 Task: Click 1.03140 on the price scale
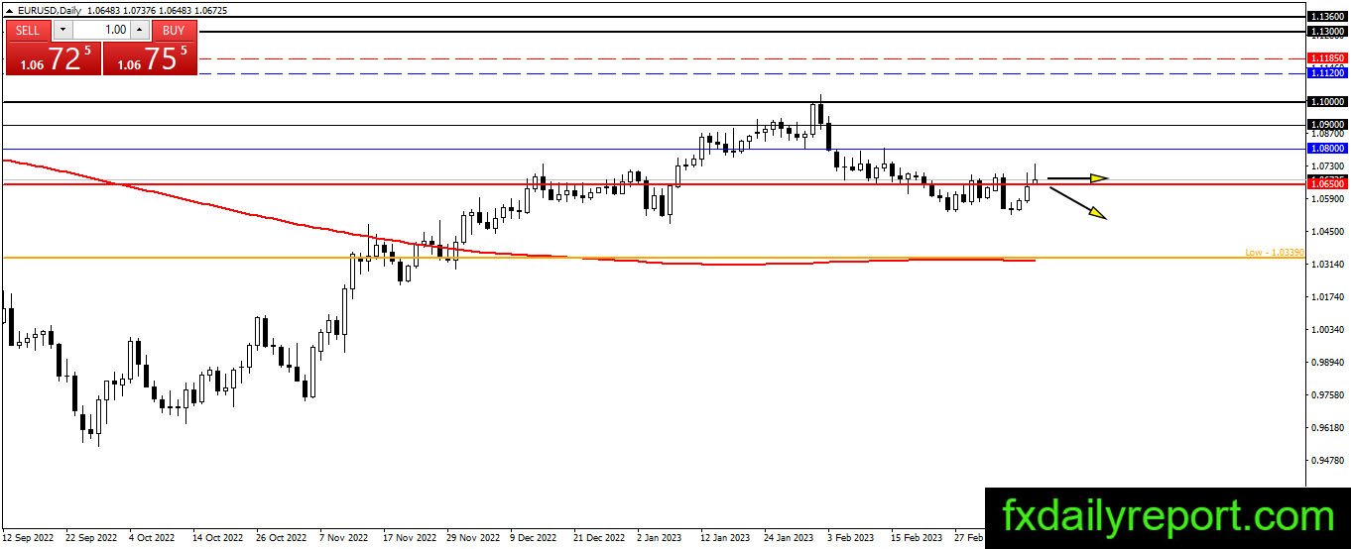[x=1327, y=264]
